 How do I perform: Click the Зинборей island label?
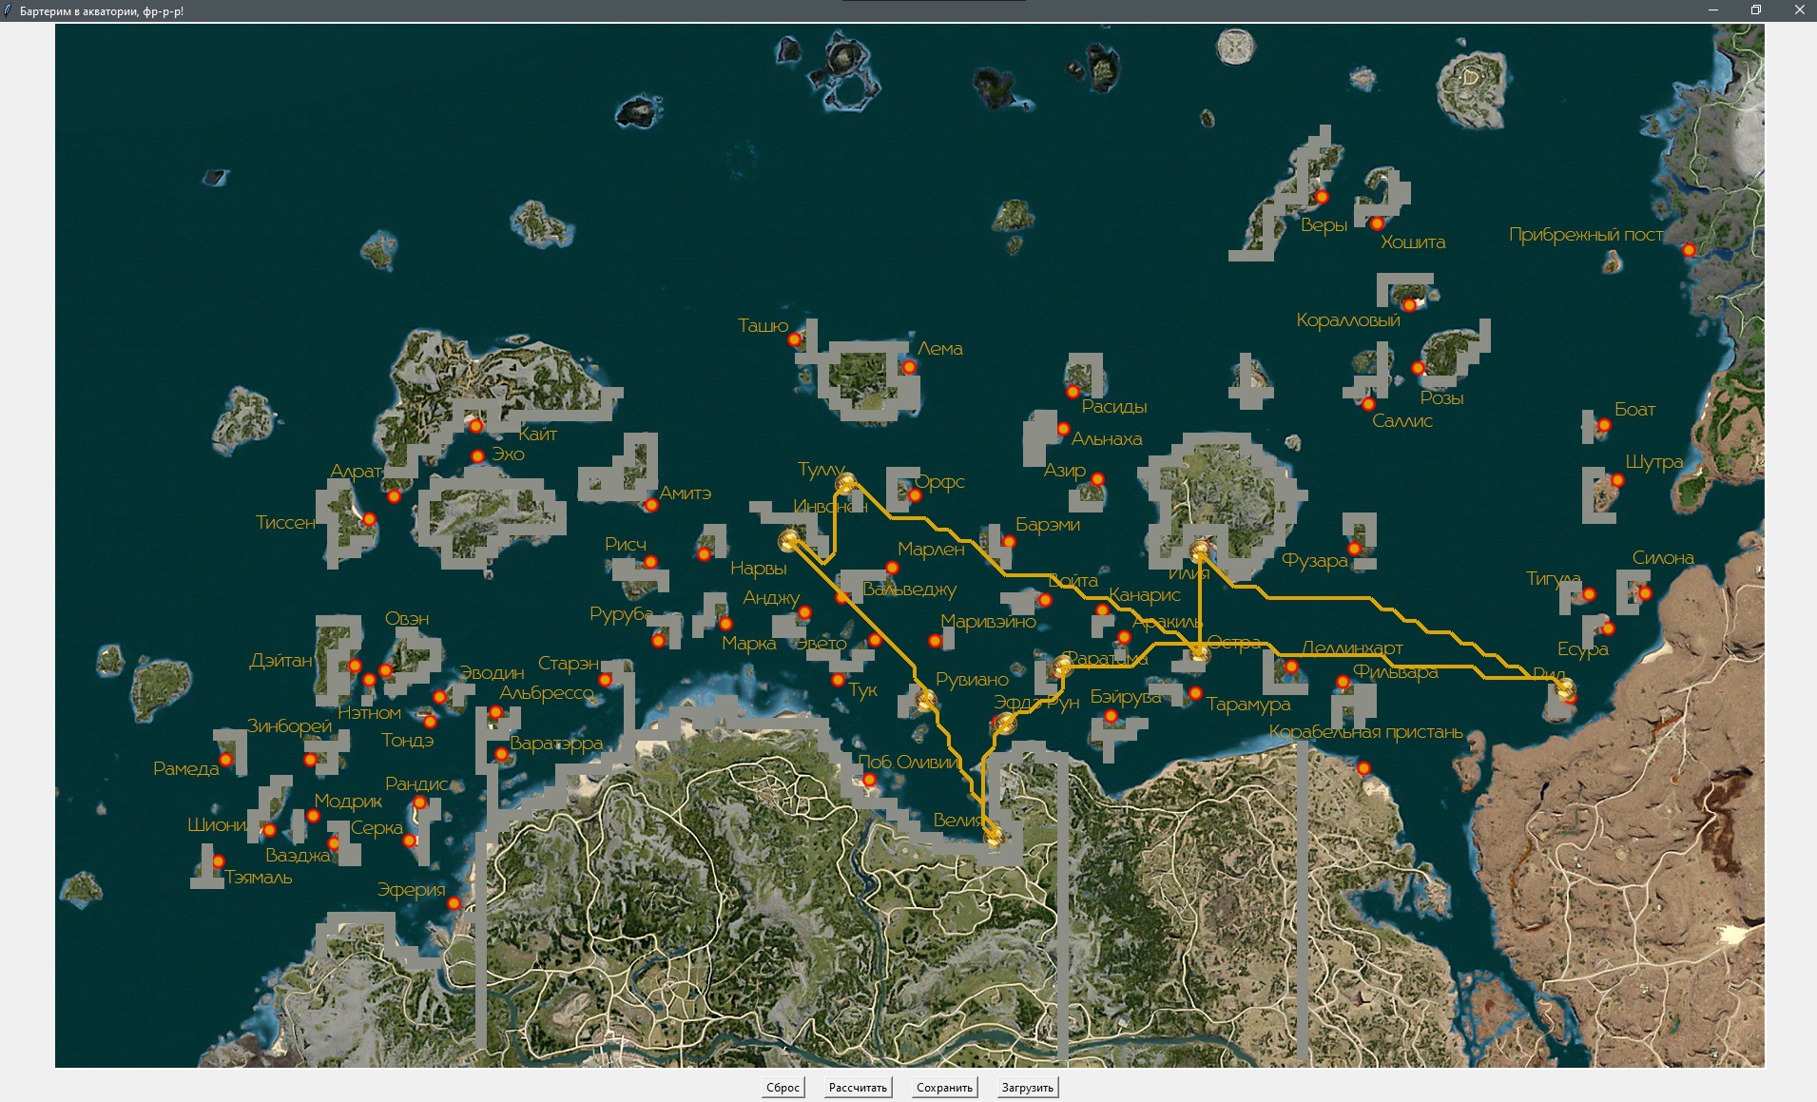click(x=290, y=726)
